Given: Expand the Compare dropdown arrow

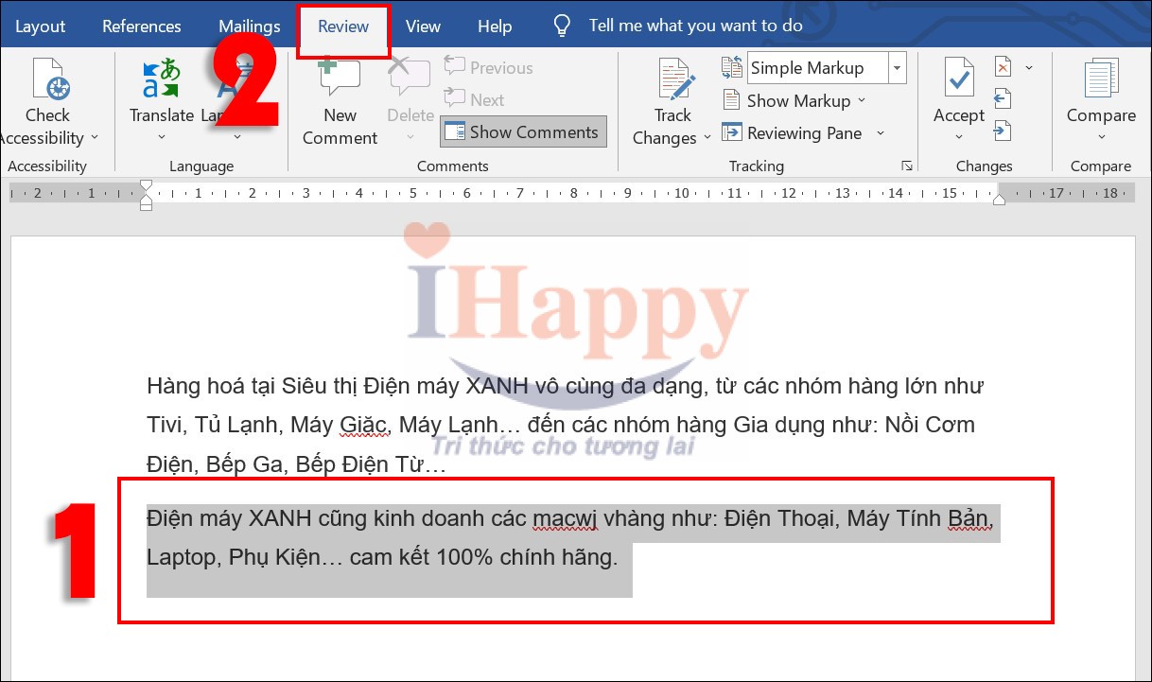Looking at the screenshot, I should [1101, 138].
